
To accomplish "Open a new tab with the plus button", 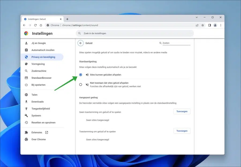I will coord(67,19).
